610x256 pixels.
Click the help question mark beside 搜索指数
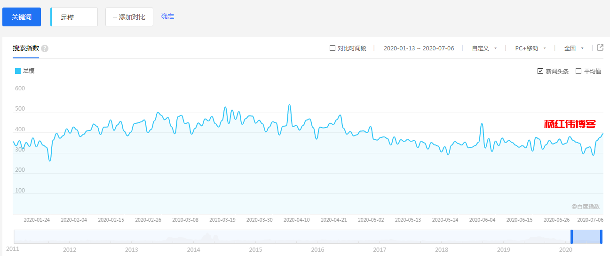coord(45,48)
